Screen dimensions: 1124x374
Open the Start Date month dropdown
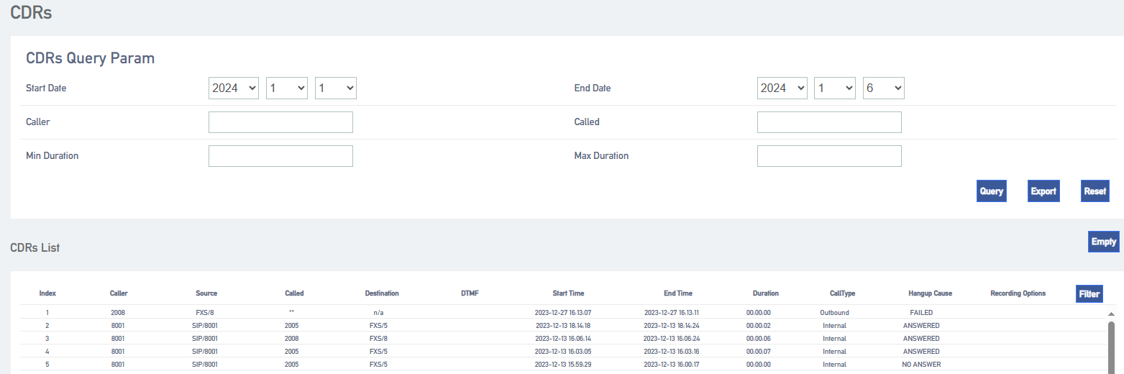[287, 88]
